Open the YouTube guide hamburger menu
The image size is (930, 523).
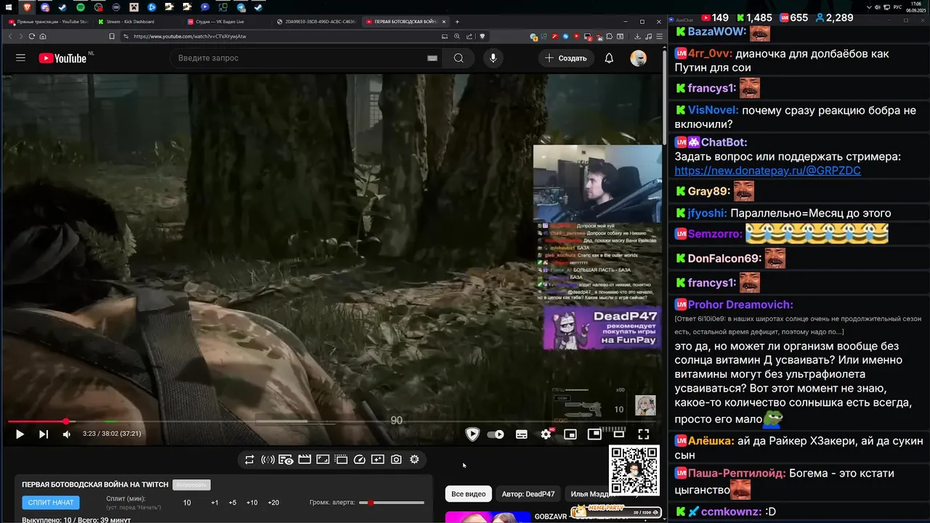[x=20, y=58]
